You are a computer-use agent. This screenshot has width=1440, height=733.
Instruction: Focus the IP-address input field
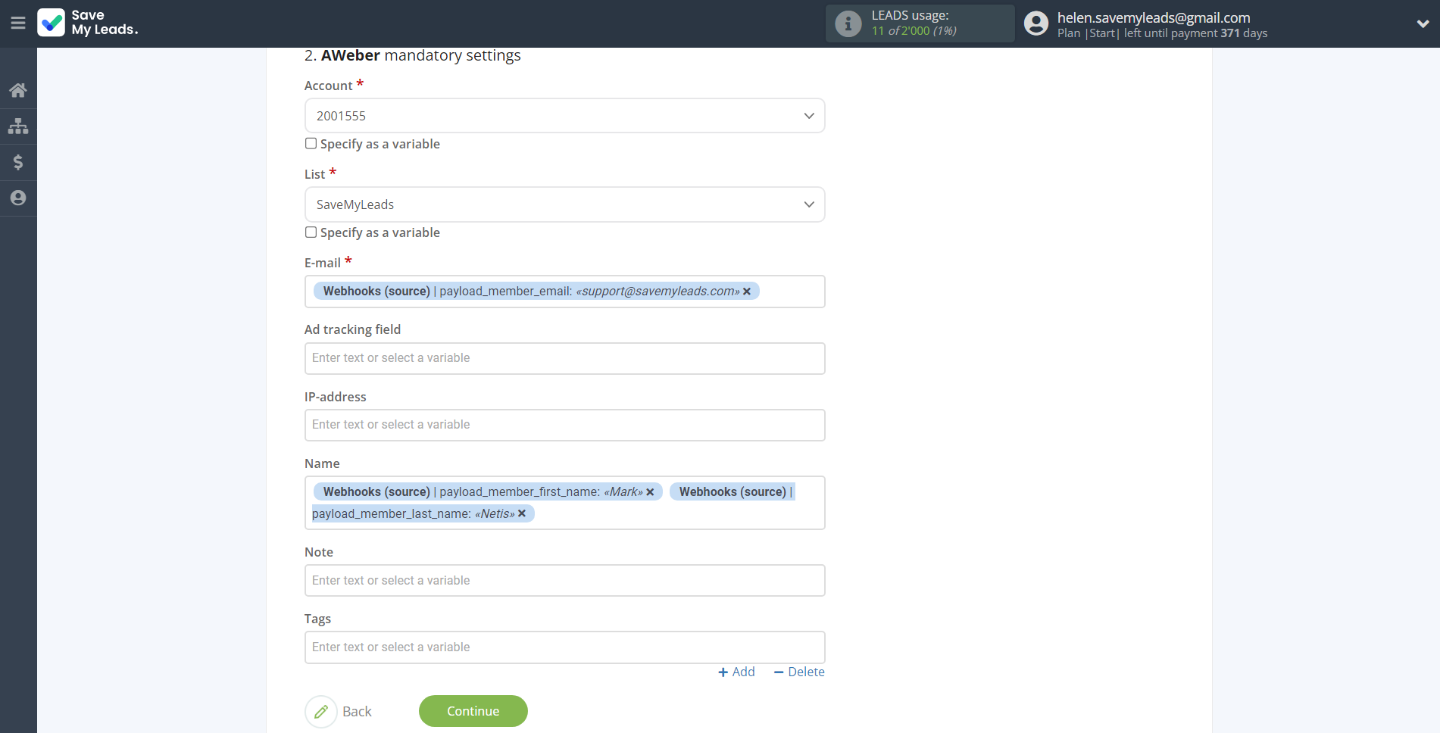tap(565, 425)
